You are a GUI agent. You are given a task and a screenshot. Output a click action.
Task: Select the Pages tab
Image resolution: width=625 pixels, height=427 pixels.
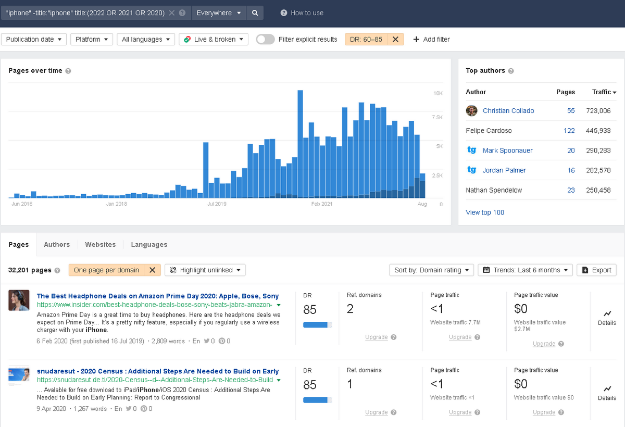click(19, 245)
